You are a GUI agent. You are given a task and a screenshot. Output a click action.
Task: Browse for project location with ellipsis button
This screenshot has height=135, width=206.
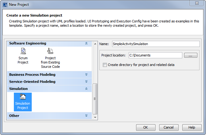click(190, 56)
